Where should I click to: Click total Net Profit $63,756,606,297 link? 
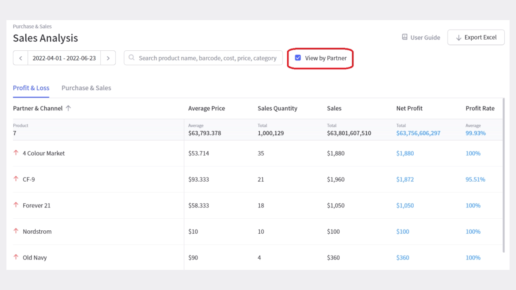coord(418,133)
